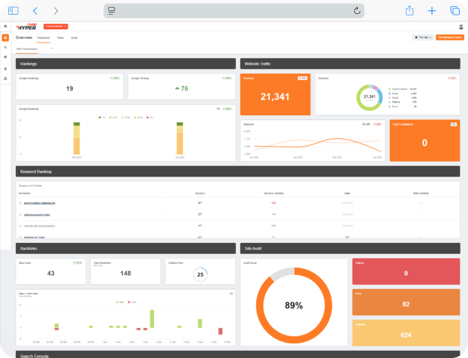Screen dimensions: 468x358
Task: Click the red Critical issues tile
Action: point(407,271)
